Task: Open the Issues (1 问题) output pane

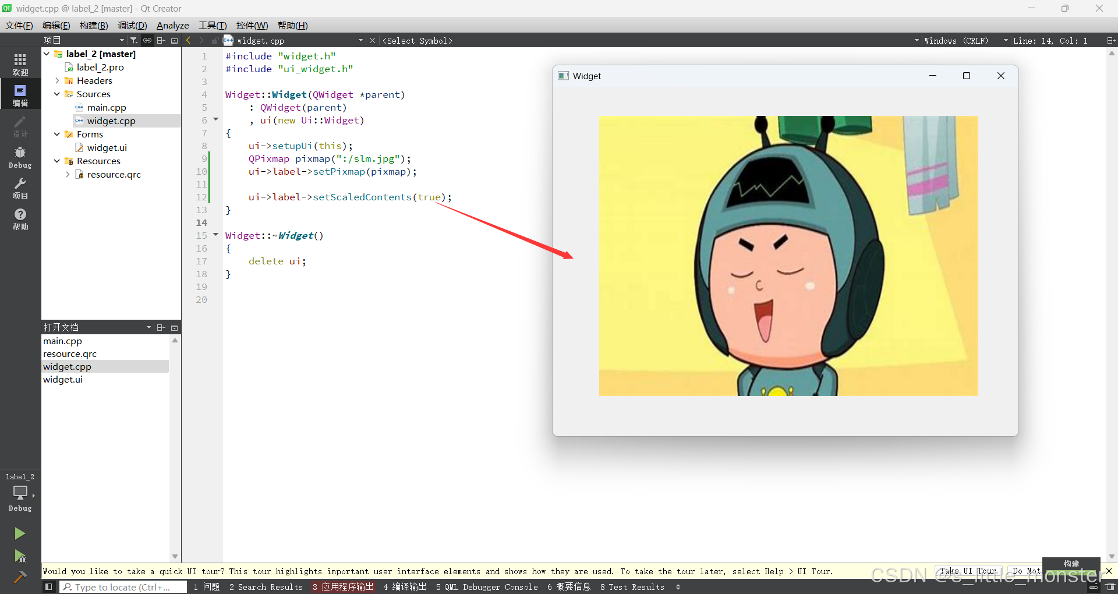Action: pyautogui.click(x=207, y=587)
